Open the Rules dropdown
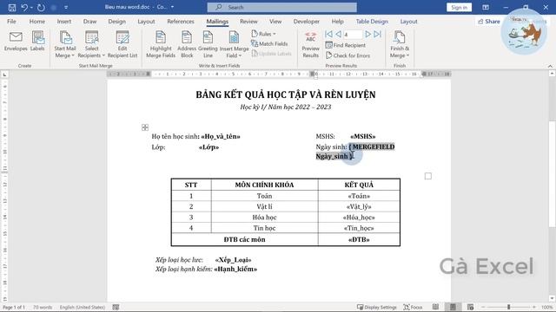The height and width of the screenshot is (312, 556). (263, 34)
